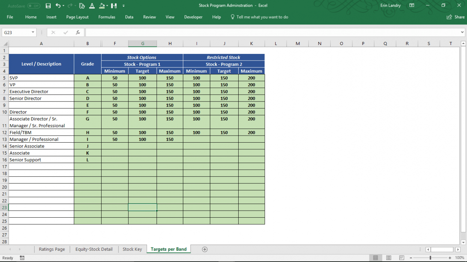Click the Tell me what you want to do box

tap(259, 17)
